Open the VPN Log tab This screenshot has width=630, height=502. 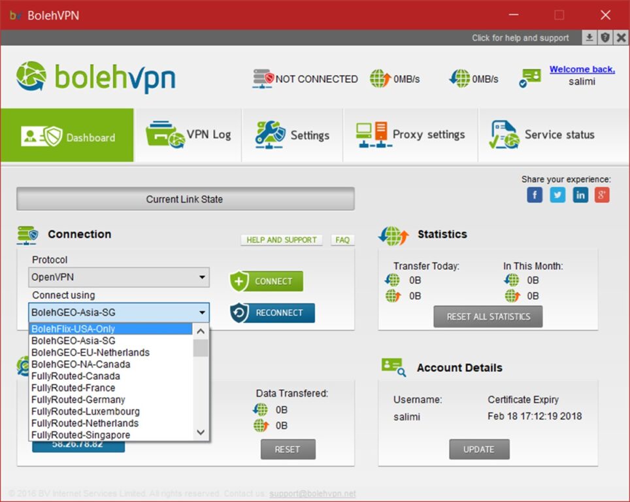(188, 135)
